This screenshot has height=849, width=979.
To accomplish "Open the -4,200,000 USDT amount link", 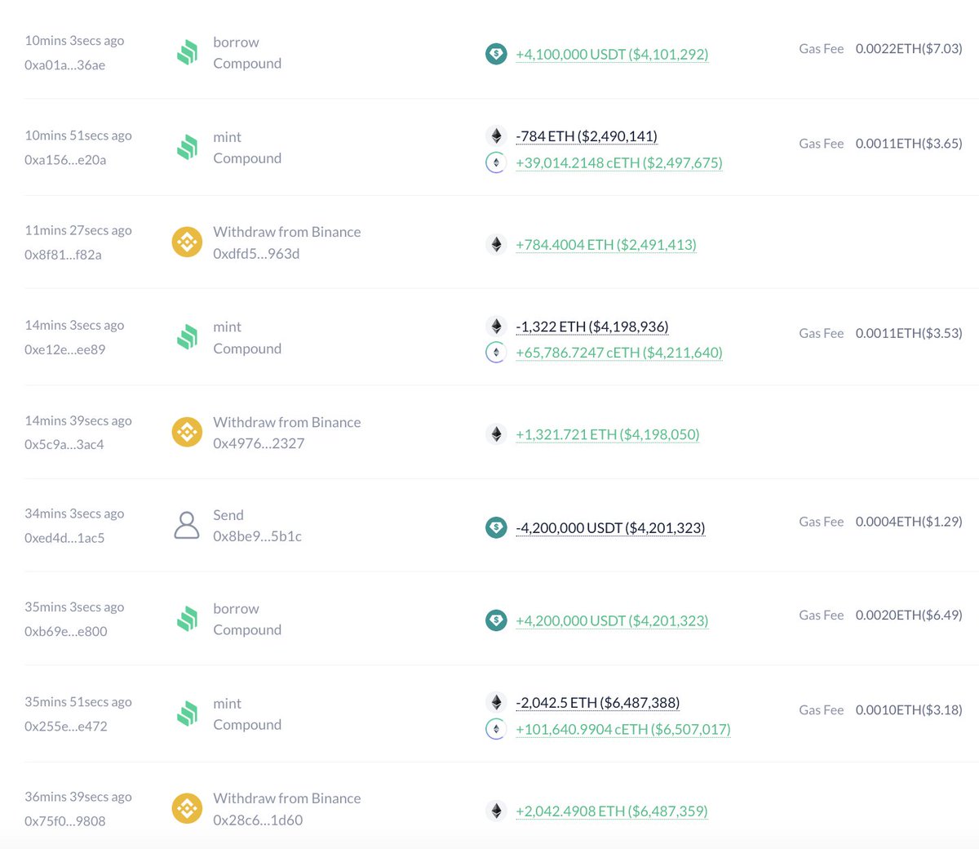I will [610, 528].
